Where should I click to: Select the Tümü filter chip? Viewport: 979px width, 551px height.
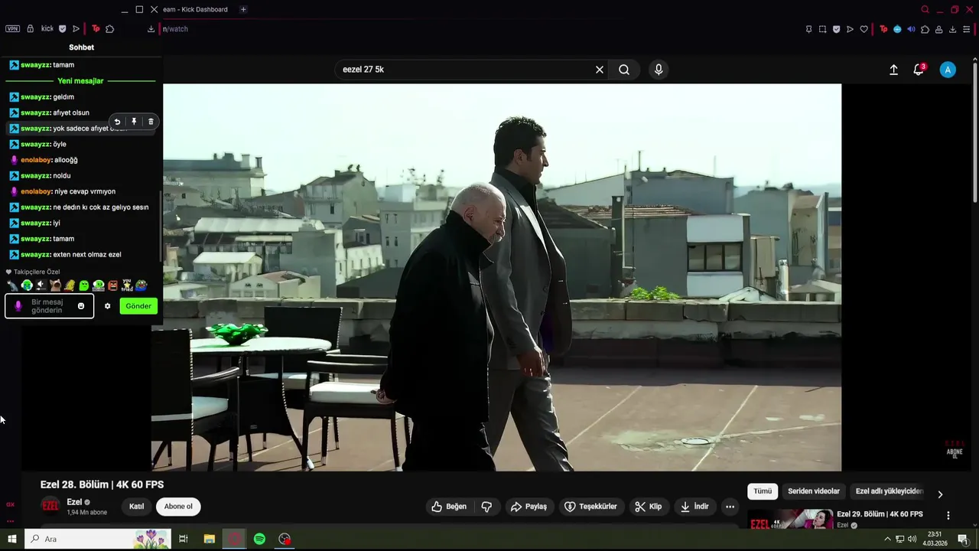pyautogui.click(x=763, y=491)
